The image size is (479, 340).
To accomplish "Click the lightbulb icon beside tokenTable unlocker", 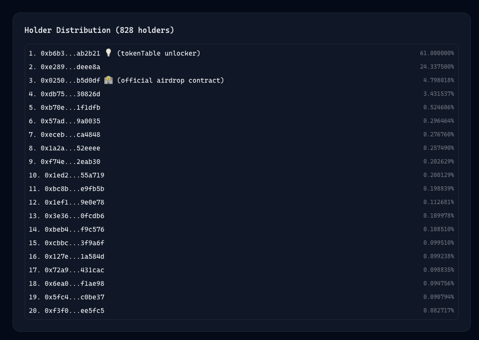I will coord(108,53).
